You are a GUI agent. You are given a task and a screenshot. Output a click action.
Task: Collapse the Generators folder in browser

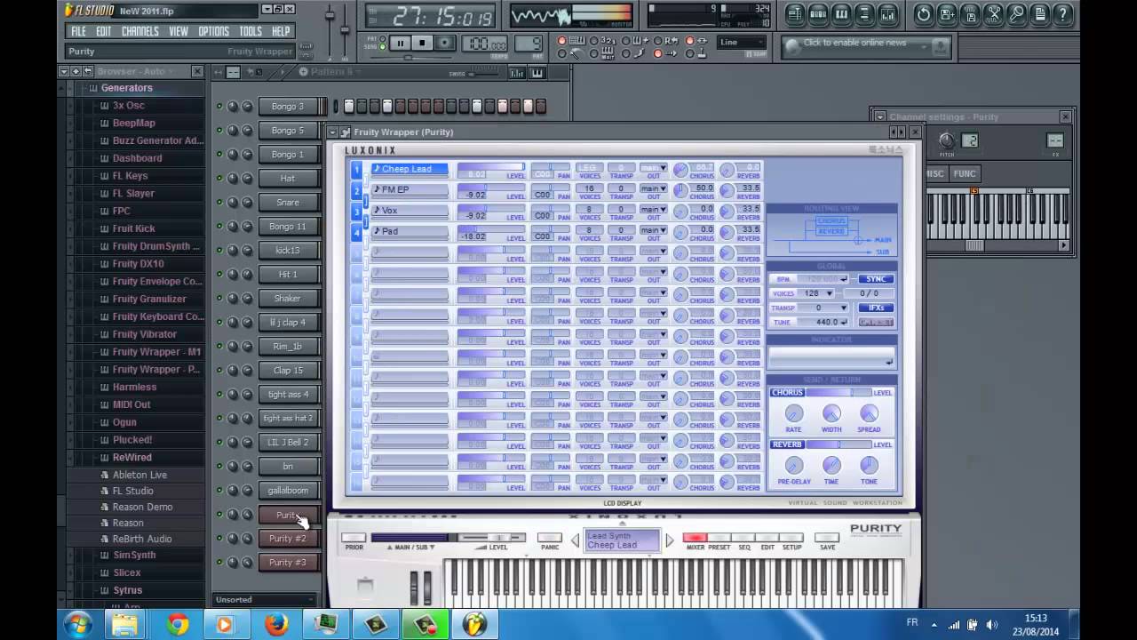126,88
